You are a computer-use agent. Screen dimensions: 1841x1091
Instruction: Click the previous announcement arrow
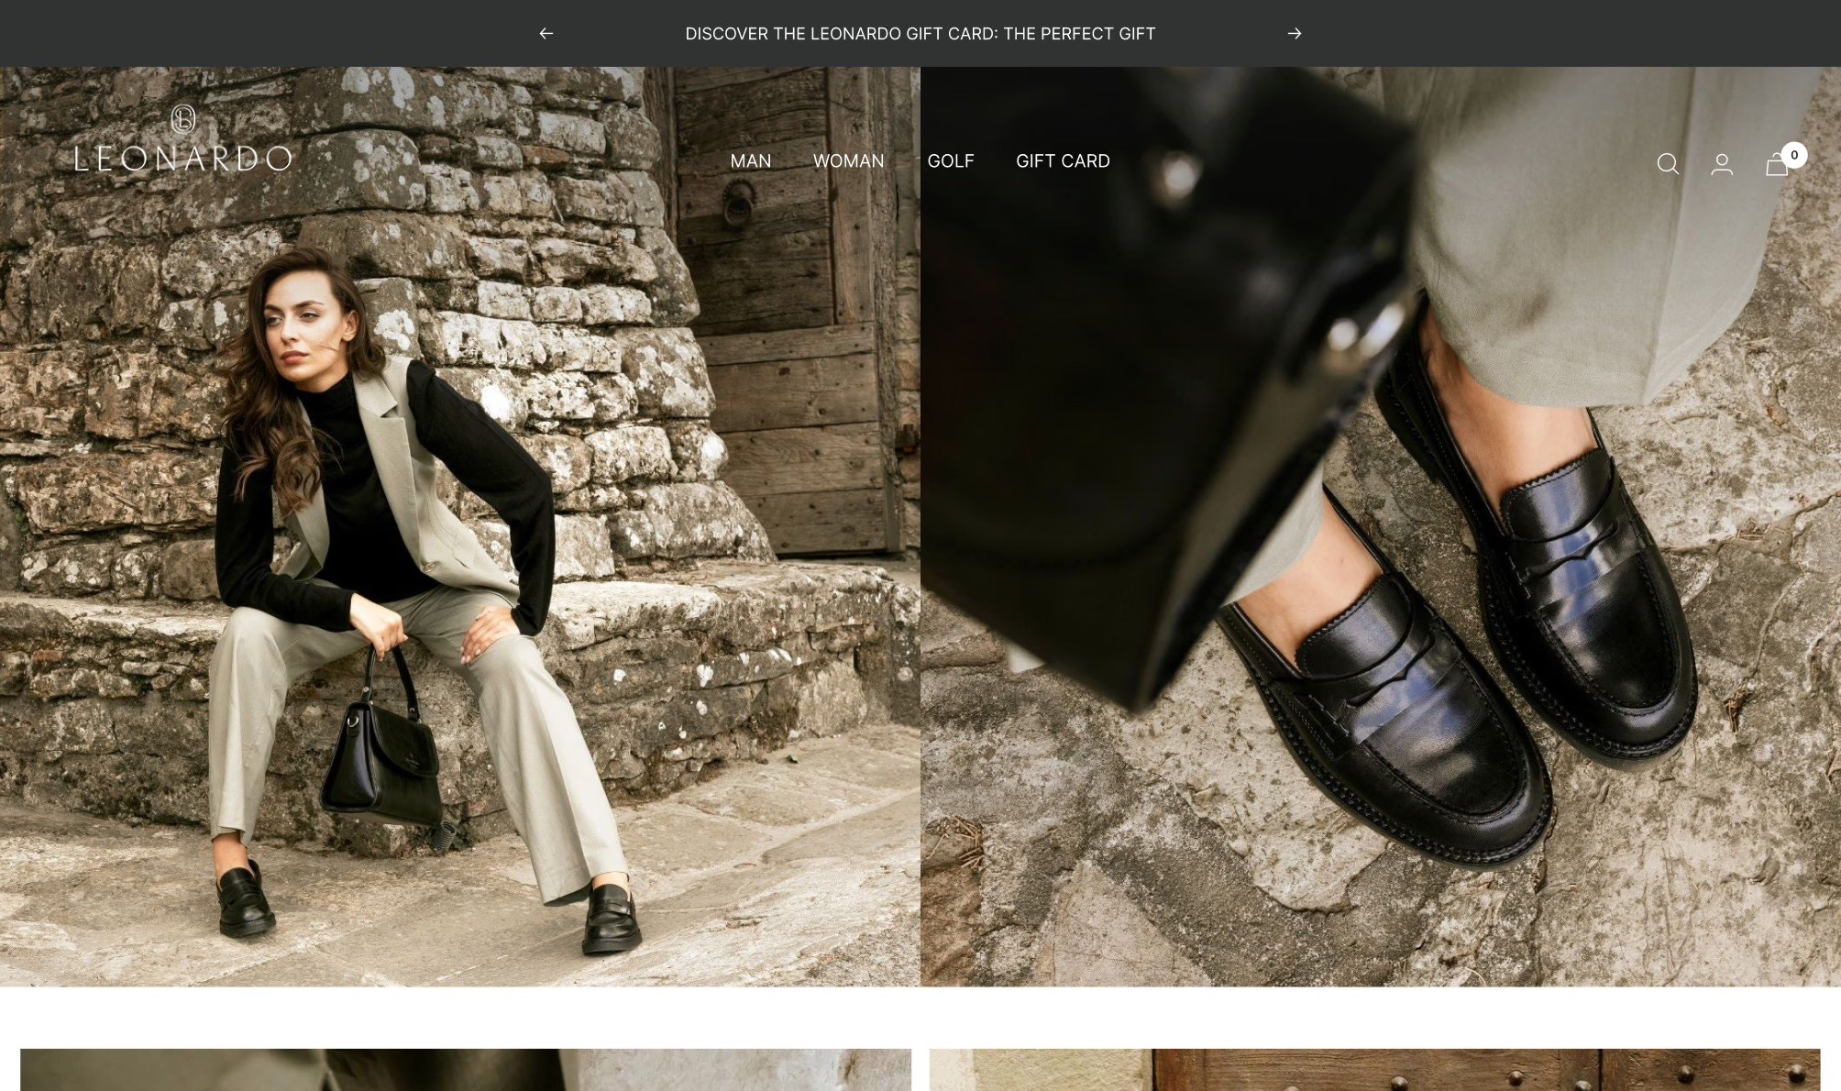pyautogui.click(x=546, y=34)
